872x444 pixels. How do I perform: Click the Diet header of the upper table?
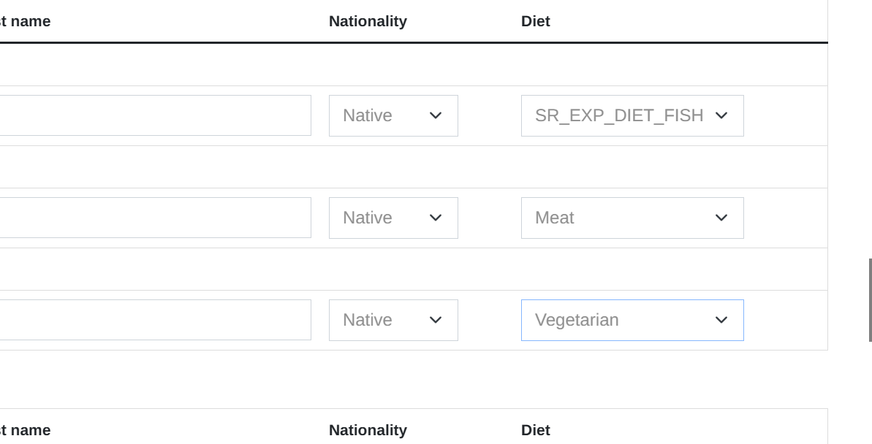coord(536,21)
